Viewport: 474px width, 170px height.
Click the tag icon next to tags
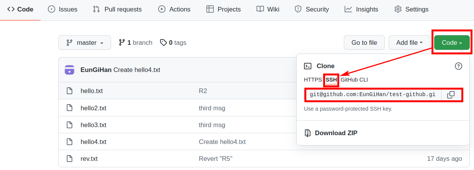163,42
